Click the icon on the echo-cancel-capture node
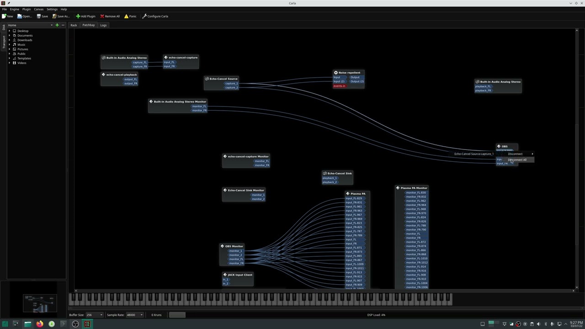Screen dimensions: 585x329 (x=166, y=58)
